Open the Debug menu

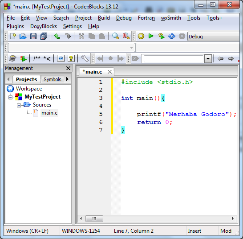pyautogui.click(x=124, y=18)
